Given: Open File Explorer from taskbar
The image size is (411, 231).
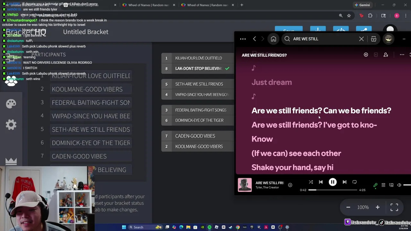Looking at the screenshot, I should click(188, 227).
